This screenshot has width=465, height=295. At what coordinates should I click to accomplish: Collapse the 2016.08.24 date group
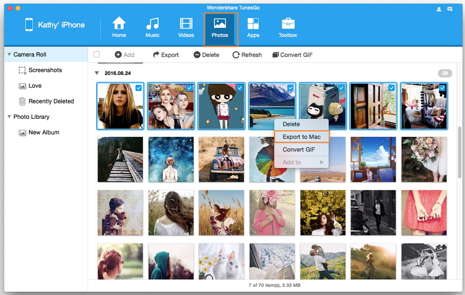tap(97, 73)
